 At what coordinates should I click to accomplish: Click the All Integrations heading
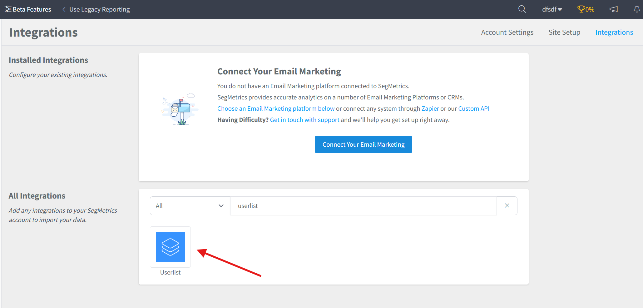click(37, 196)
